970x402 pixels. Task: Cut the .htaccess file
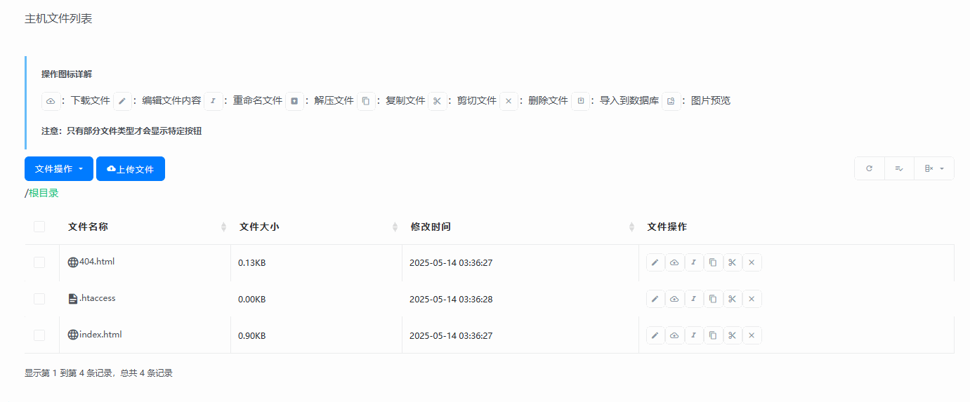click(733, 299)
